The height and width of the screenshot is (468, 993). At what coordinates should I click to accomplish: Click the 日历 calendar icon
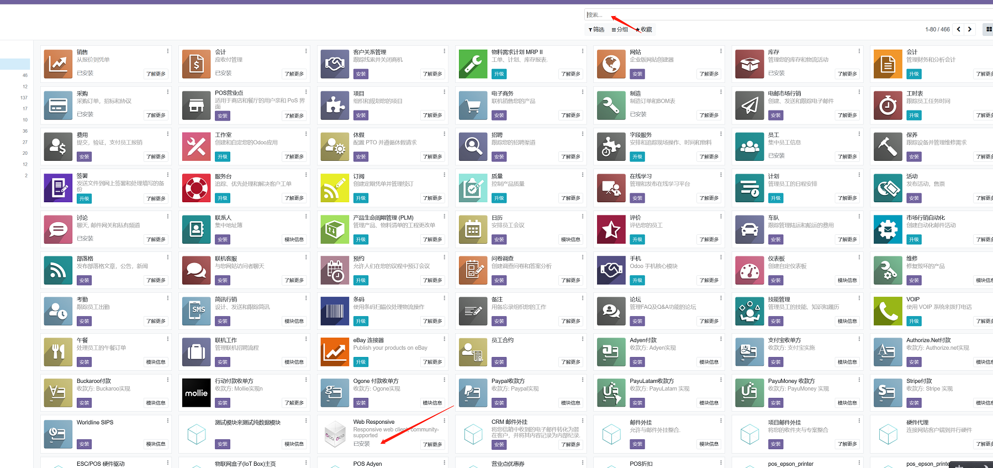pyautogui.click(x=473, y=230)
